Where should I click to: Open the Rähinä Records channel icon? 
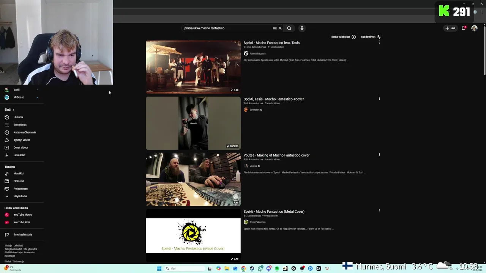(246, 53)
